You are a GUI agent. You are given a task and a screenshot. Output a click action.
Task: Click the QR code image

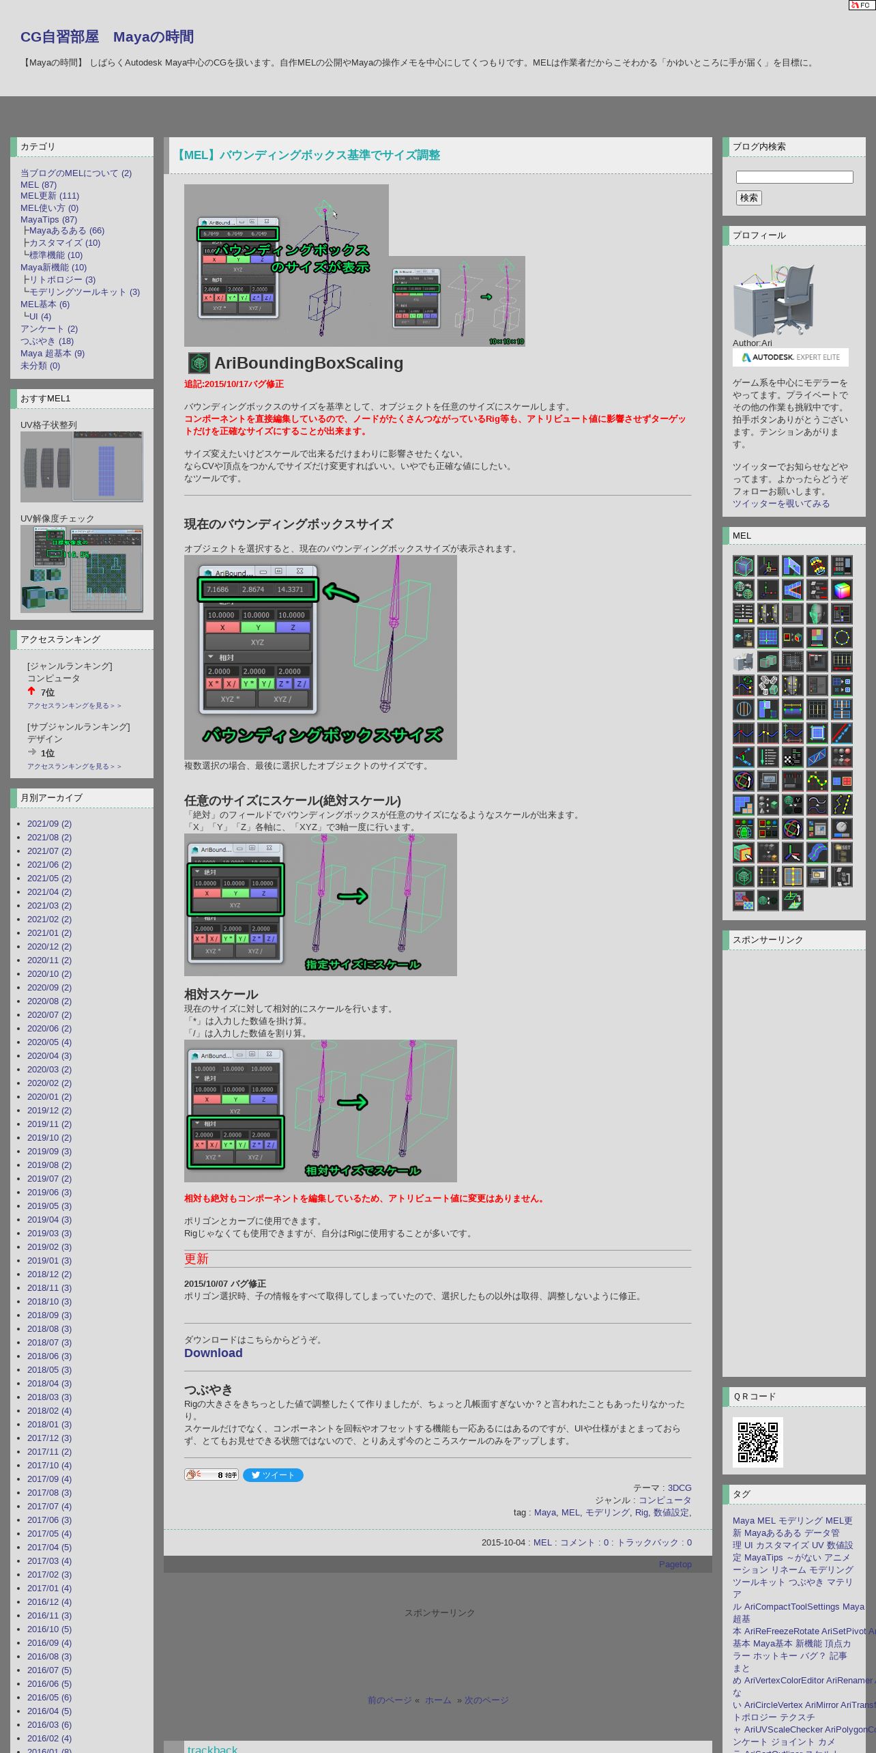(x=758, y=1442)
